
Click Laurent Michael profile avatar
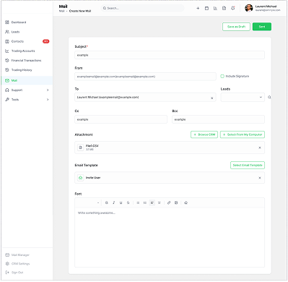click(248, 8)
